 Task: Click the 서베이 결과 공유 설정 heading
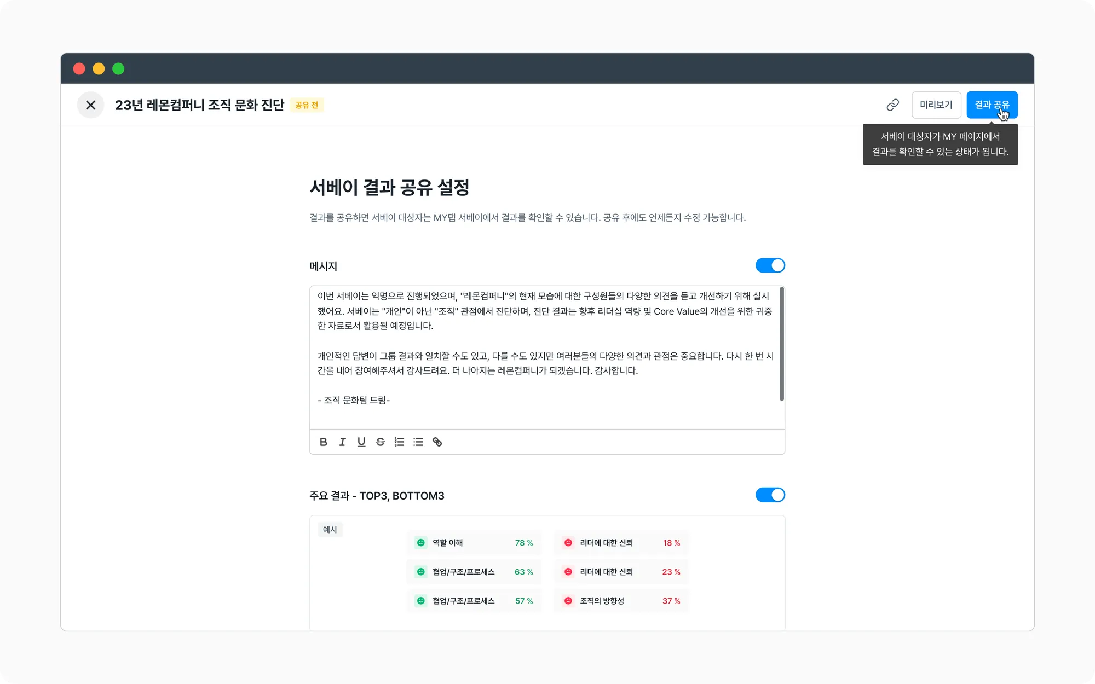(x=390, y=188)
